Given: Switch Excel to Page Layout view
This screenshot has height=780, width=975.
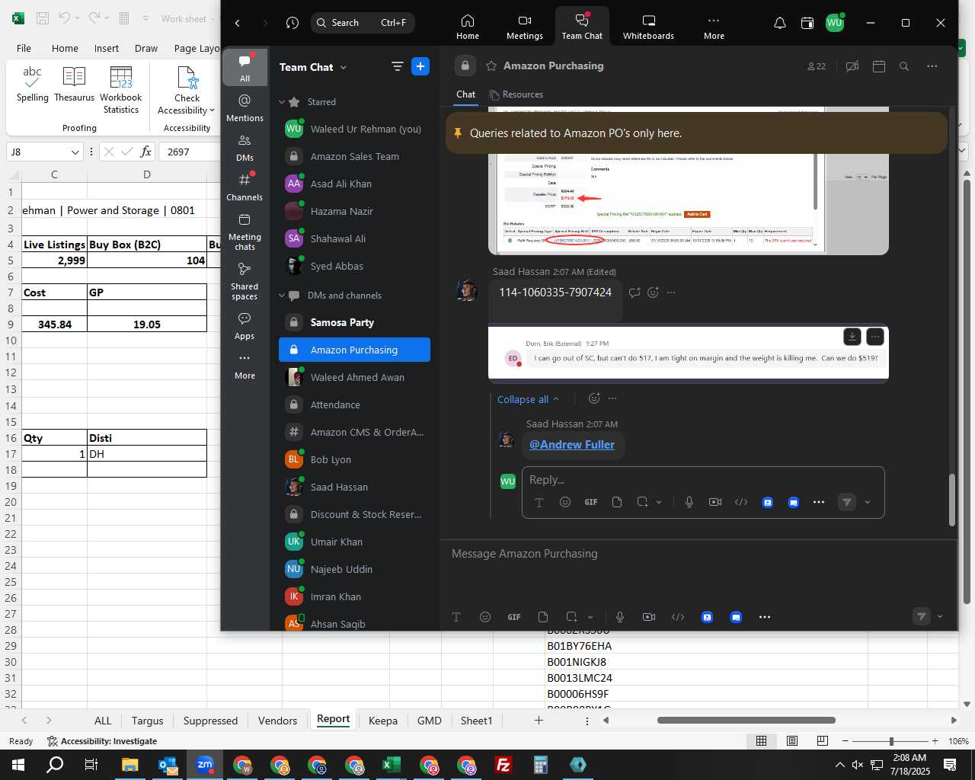Looking at the screenshot, I should click(791, 741).
